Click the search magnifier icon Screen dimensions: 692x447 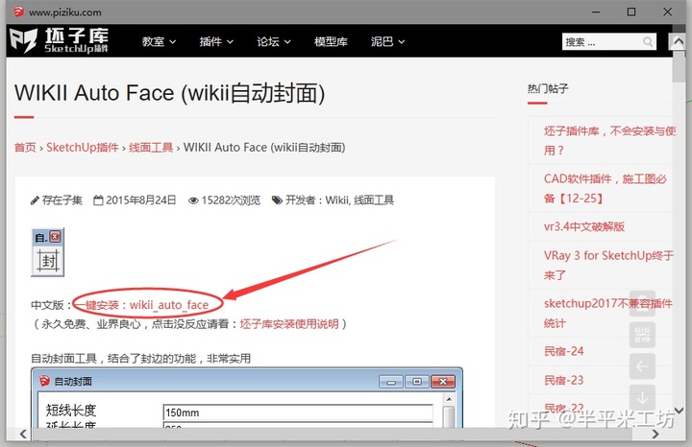[648, 42]
